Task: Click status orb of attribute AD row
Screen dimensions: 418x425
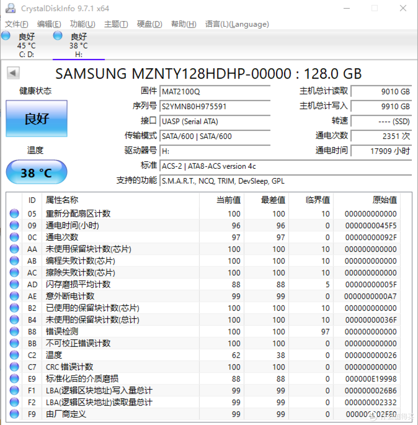Action: 14,284
